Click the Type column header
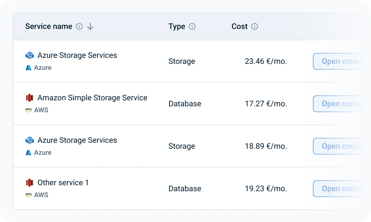 coord(177,27)
